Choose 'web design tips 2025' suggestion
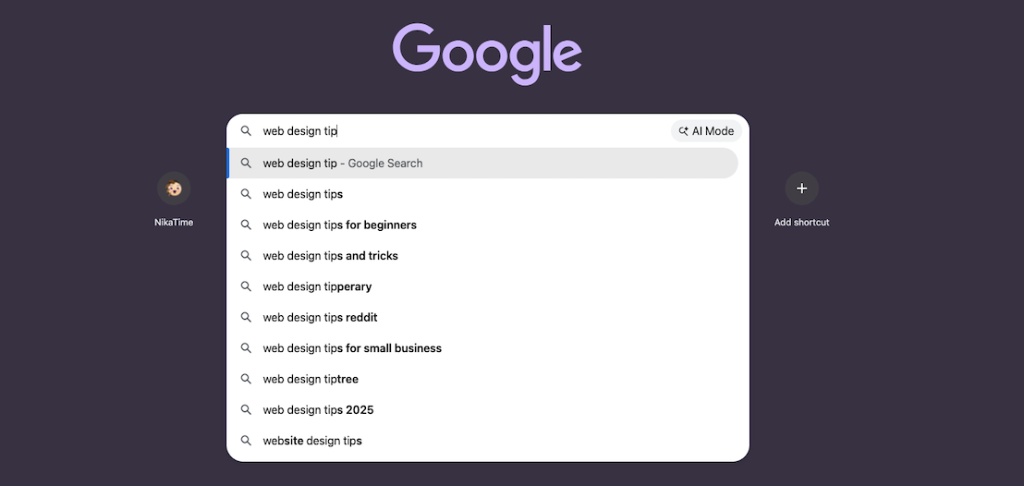1024x486 pixels. point(318,409)
